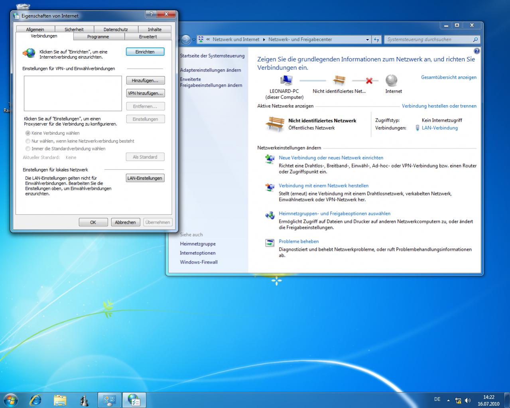Click the new connection setup icon
This screenshot has width=510, height=408.
coord(270,159)
